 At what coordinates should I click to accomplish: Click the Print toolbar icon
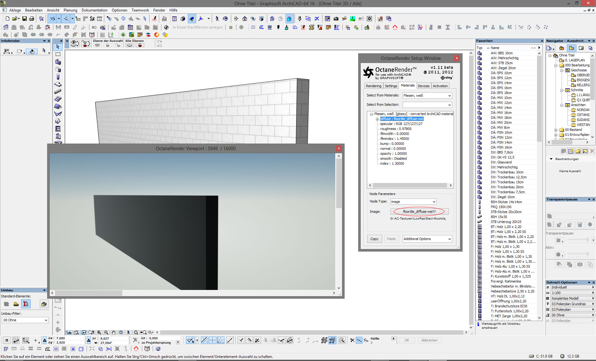coord(32,19)
